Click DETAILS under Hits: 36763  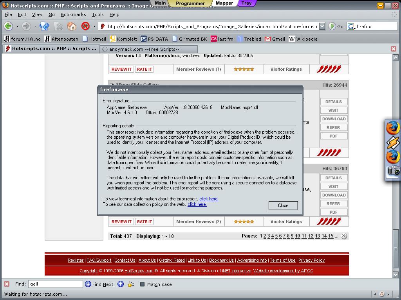point(334,178)
